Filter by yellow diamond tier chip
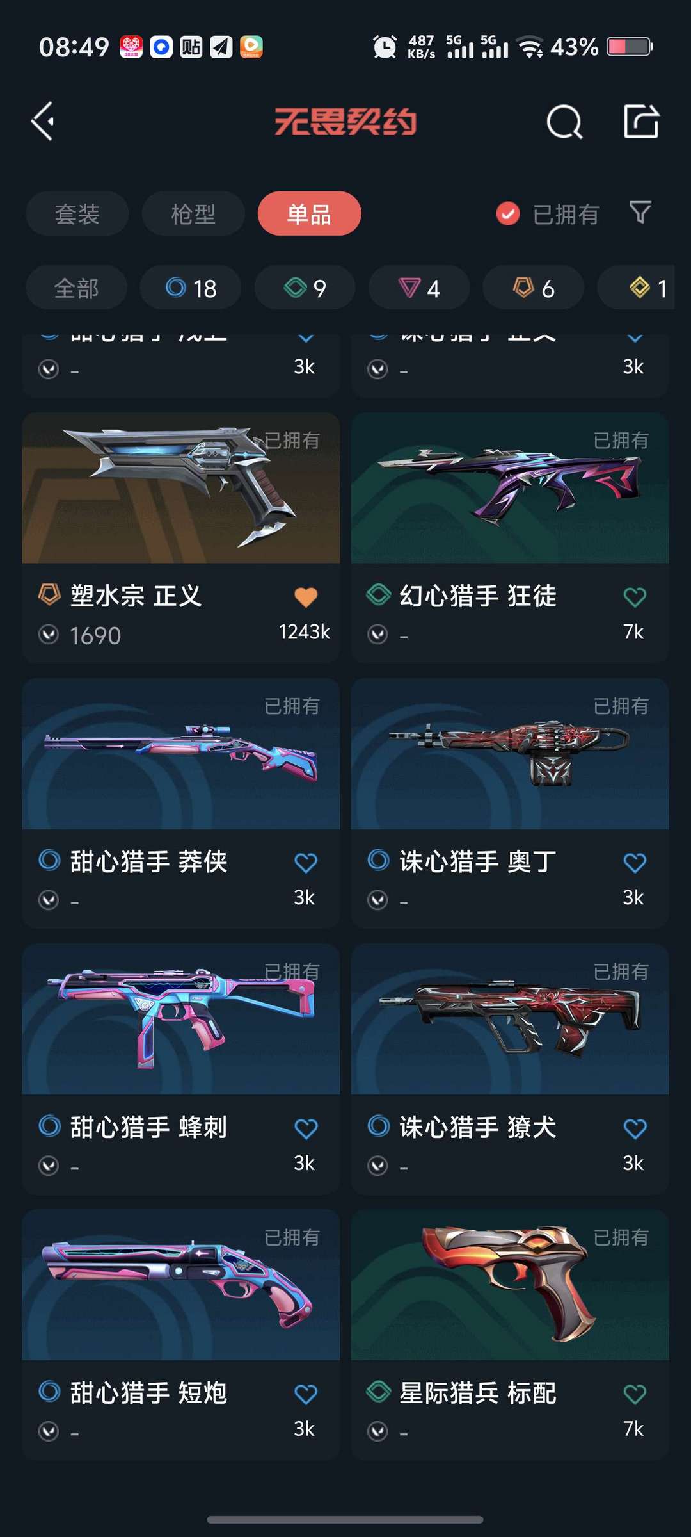691x1537 pixels. (x=636, y=288)
